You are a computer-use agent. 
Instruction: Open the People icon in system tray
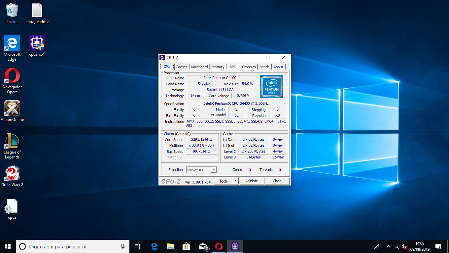tap(377, 246)
